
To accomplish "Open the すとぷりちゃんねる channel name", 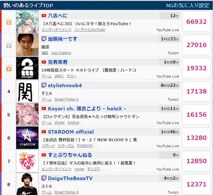I will 70,155.
